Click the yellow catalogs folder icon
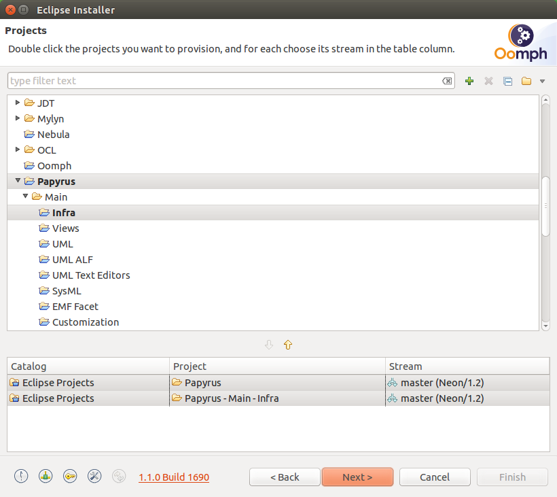This screenshot has height=497, width=557. [526, 81]
